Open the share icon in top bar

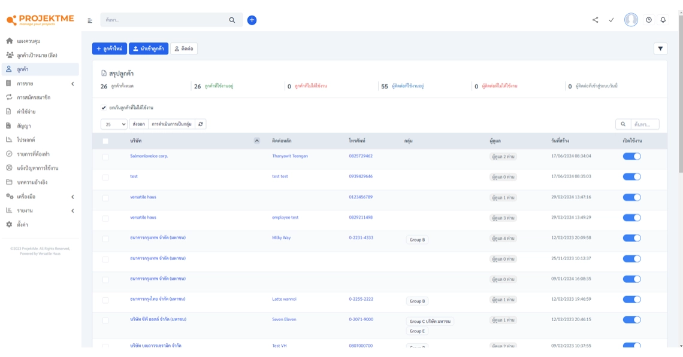[595, 20]
